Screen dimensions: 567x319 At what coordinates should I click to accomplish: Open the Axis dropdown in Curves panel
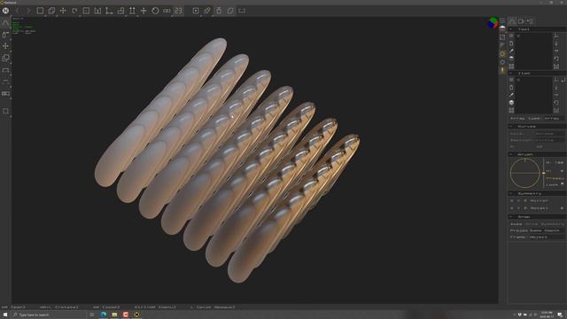click(549, 134)
